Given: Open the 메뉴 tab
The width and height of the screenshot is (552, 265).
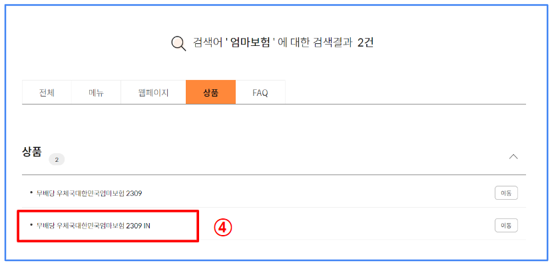Looking at the screenshot, I should 96,93.
